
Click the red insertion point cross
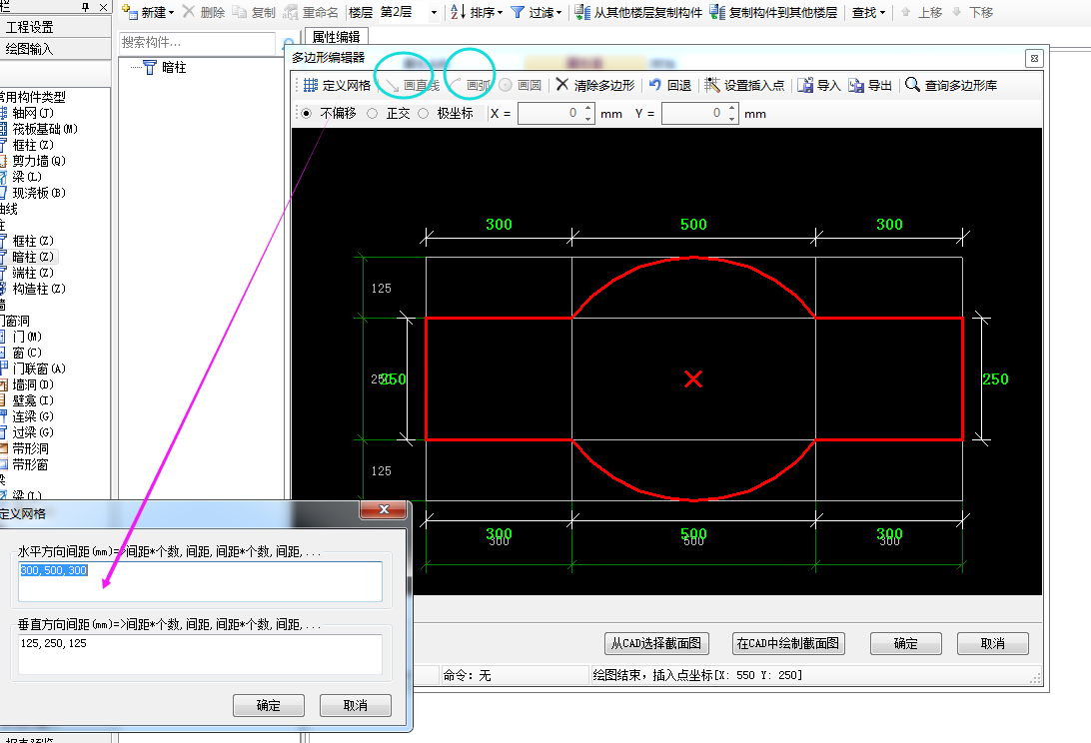click(x=693, y=379)
